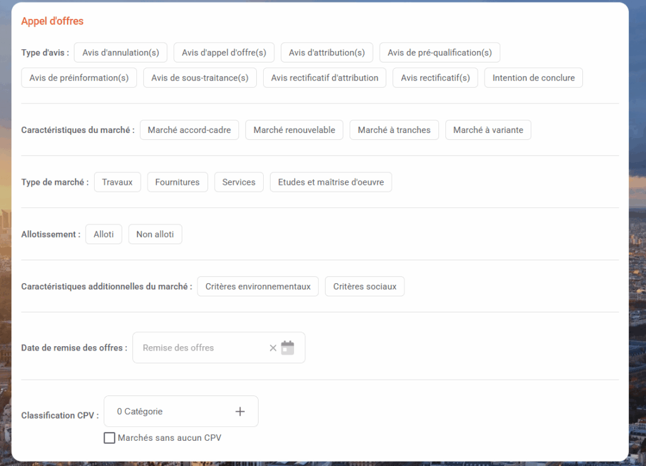Enable Critères environnementaux filter
646x466 pixels.
click(258, 286)
